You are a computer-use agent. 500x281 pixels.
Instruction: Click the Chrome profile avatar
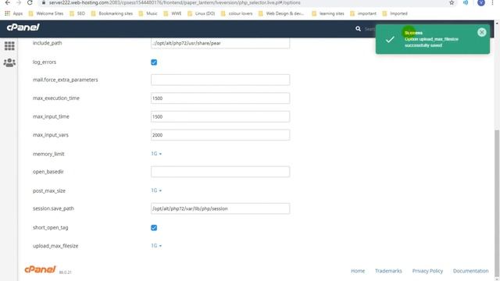pyautogui.click(x=481, y=2)
